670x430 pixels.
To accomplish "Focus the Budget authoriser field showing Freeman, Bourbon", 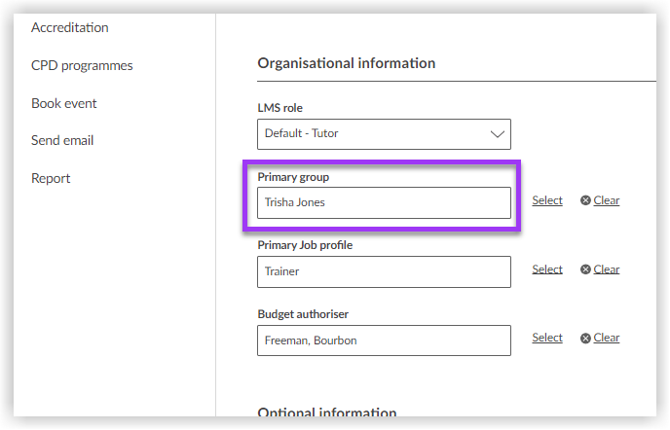I will [x=384, y=340].
